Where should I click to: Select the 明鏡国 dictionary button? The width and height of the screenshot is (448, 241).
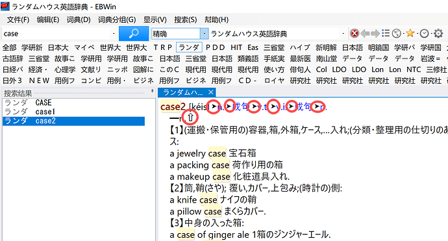pos(379,47)
